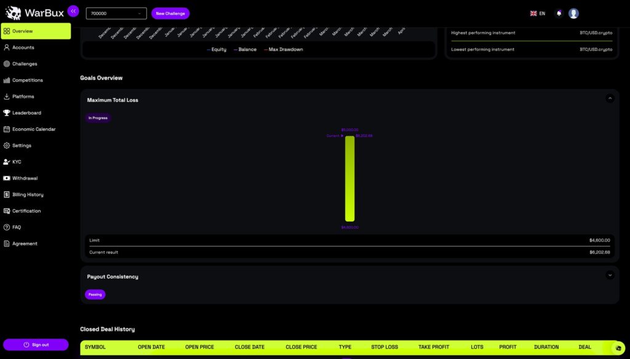The image size is (630, 359).
Task: Click the notification bell in the header
Action: click(x=559, y=12)
